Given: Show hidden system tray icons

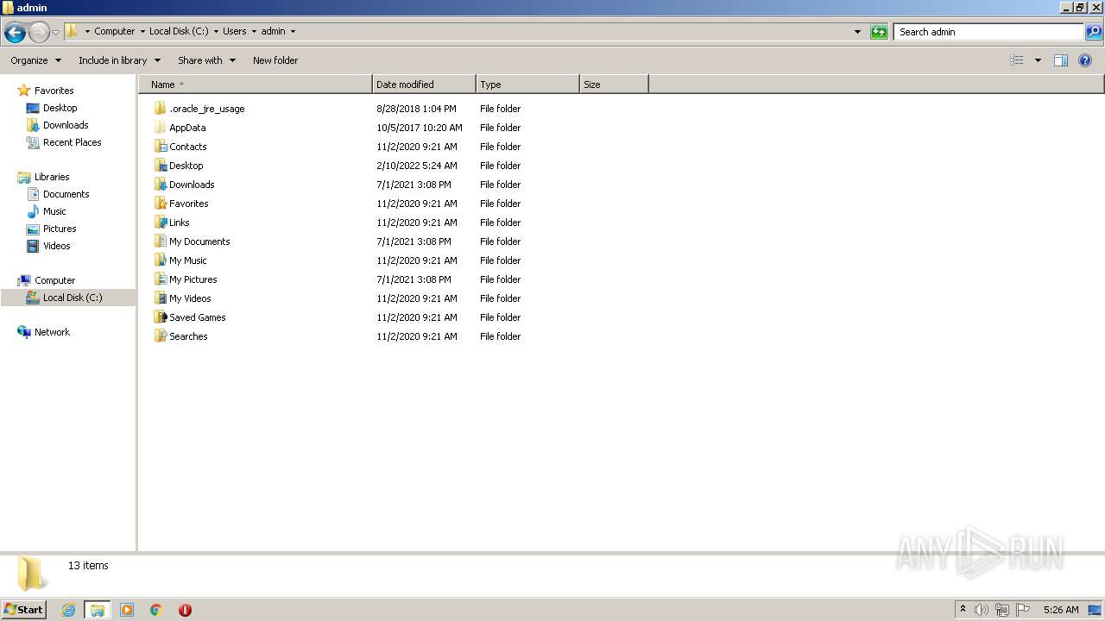Looking at the screenshot, I should (963, 610).
